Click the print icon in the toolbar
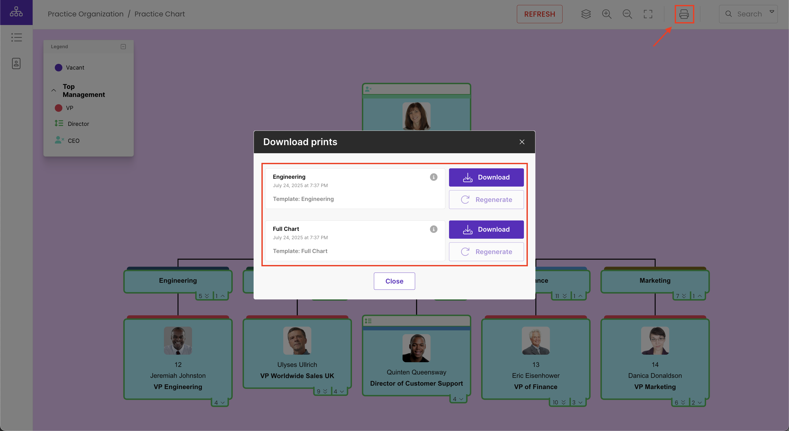Screen dimensions: 789x431 pyautogui.click(x=684, y=14)
